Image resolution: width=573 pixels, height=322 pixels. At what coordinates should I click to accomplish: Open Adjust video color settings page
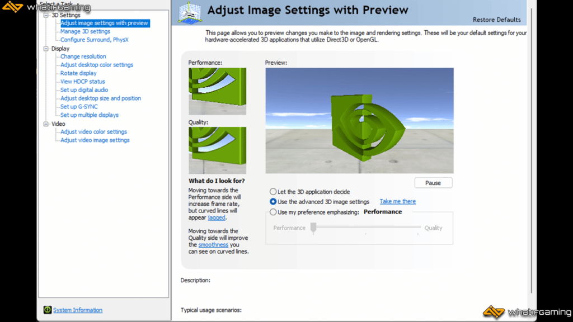click(93, 132)
